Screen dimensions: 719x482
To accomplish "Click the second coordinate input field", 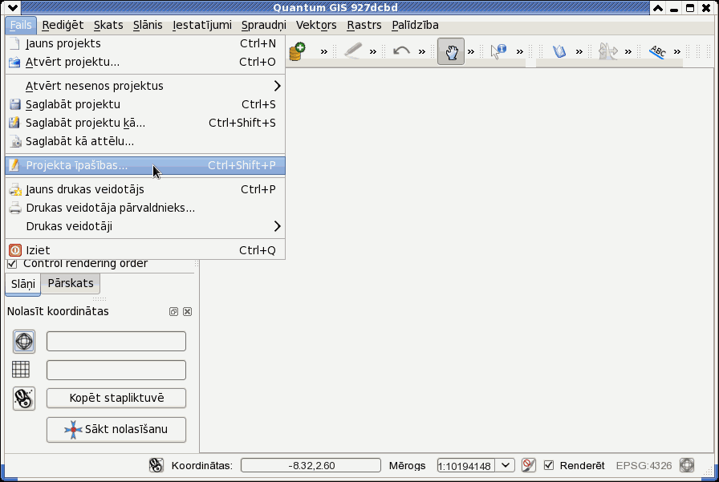I will tap(116, 371).
